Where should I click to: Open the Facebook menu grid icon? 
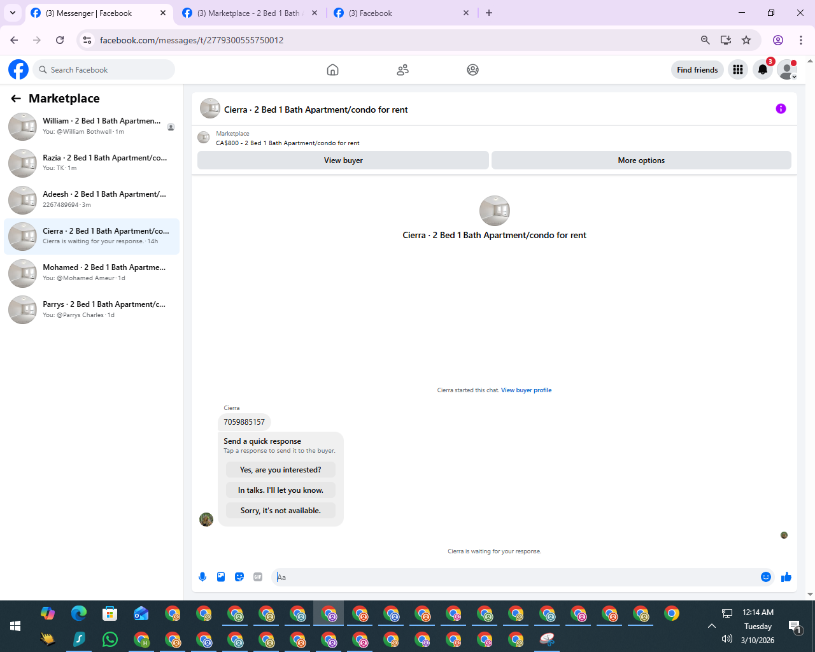[x=738, y=70]
